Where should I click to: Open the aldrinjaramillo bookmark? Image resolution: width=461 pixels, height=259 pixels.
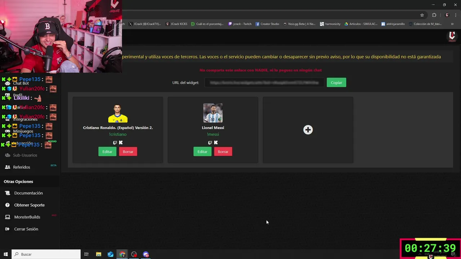393,24
